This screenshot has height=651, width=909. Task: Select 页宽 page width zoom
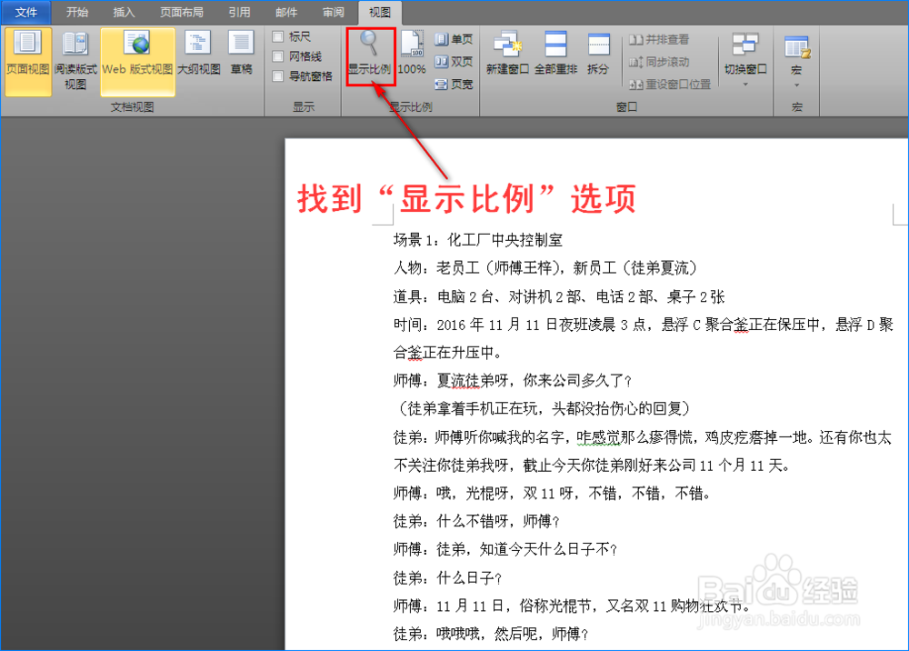[454, 84]
